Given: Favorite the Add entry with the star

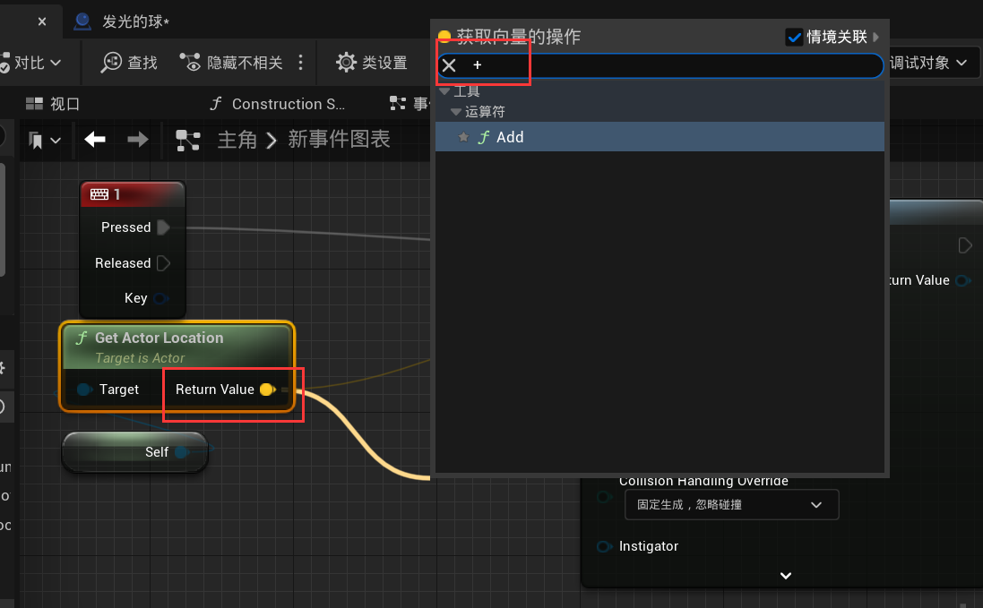Looking at the screenshot, I should point(463,137).
